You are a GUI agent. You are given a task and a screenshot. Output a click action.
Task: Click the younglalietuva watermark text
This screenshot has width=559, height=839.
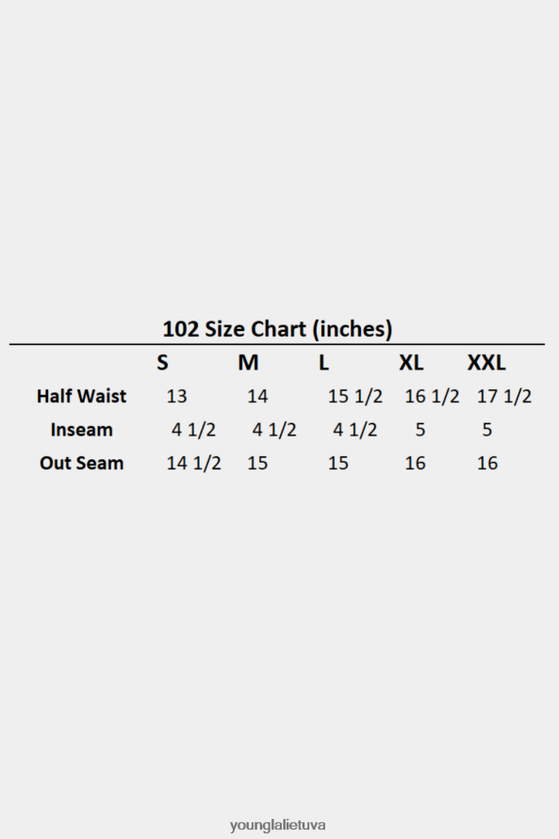pyautogui.click(x=278, y=825)
